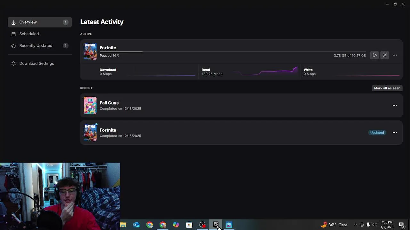Click the Epic Games Launcher taskbar icon
This screenshot has width=410, height=230.
(216, 225)
